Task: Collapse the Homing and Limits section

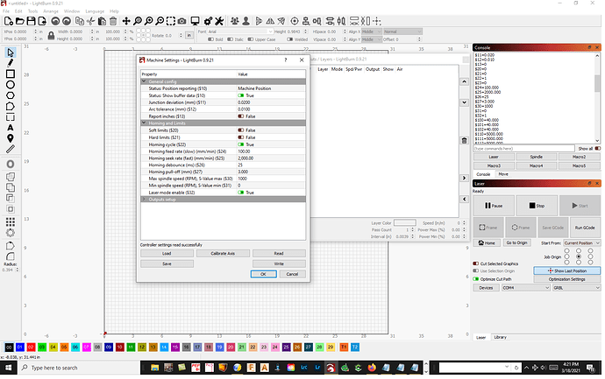Action: [144, 123]
